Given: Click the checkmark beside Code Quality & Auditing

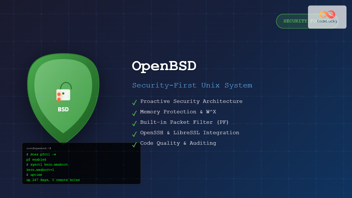Looking at the screenshot, I should coord(134,144).
